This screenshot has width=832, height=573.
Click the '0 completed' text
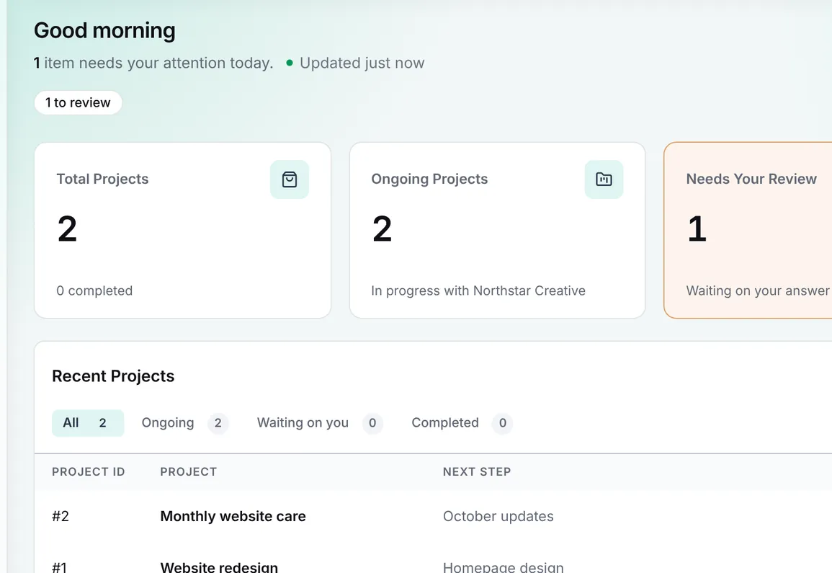pyautogui.click(x=94, y=290)
